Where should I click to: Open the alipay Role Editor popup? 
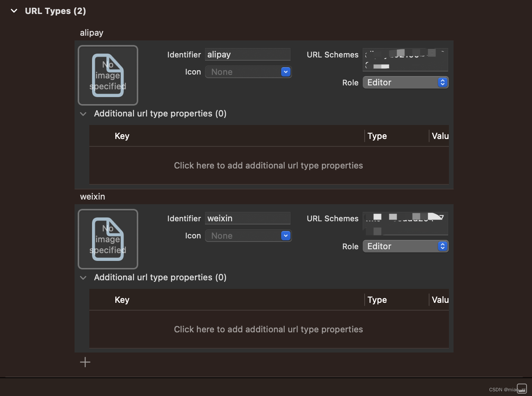tap(405, 82)
